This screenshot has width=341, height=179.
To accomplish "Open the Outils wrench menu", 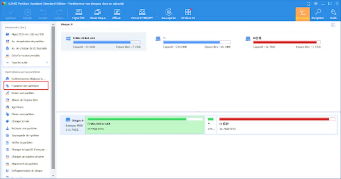I will click(333, 14).
